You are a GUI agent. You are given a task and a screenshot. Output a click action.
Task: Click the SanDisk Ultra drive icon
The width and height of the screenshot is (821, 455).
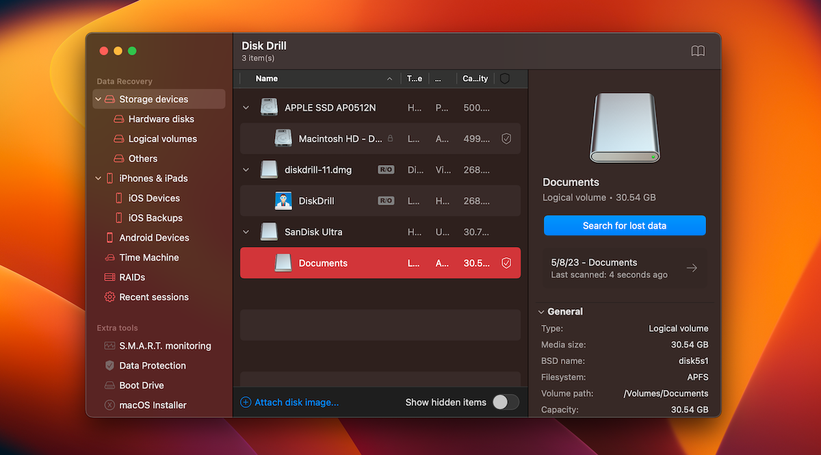click(269, 232)
